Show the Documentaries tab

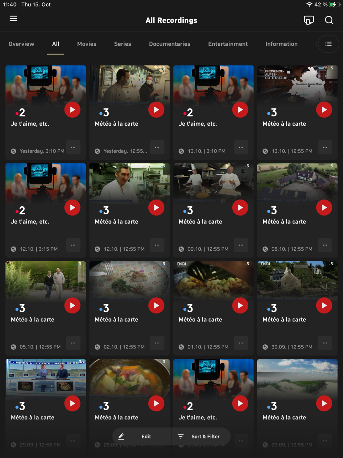169,44
